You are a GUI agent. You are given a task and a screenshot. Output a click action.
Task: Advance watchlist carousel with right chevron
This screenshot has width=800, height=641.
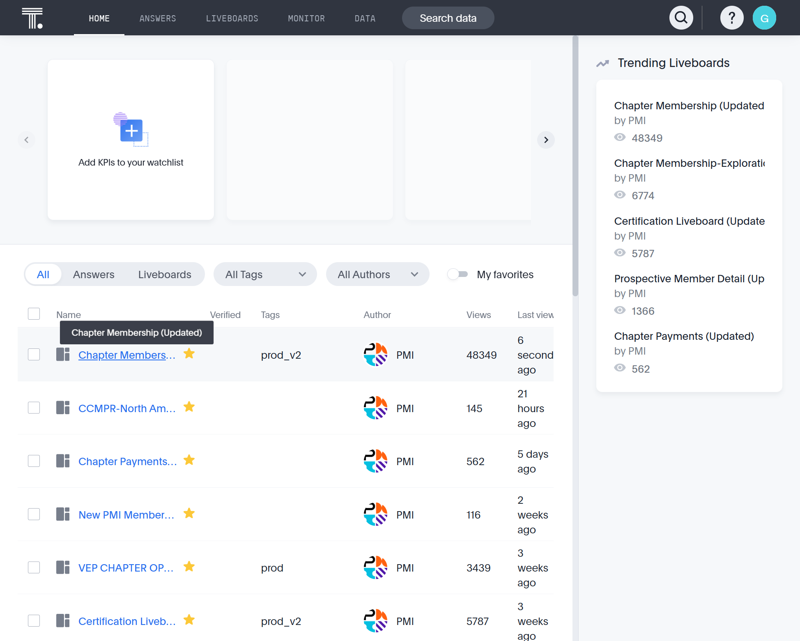(x=546, y=140)
